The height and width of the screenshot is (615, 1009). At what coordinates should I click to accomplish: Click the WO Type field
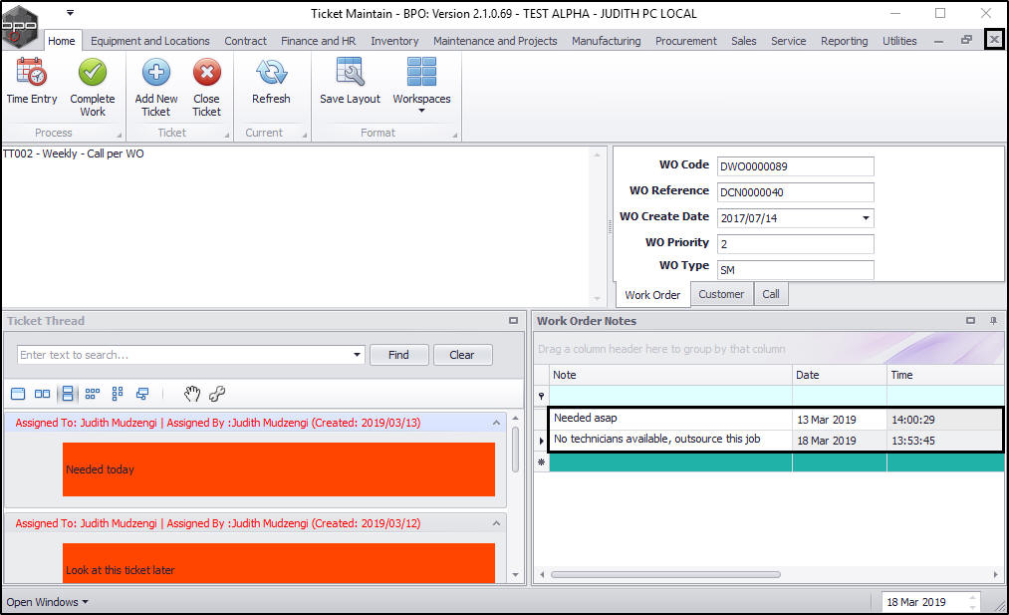pos(796,270)
